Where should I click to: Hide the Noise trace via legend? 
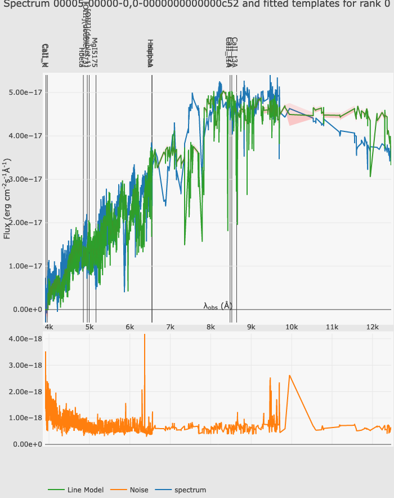(138, 490)
